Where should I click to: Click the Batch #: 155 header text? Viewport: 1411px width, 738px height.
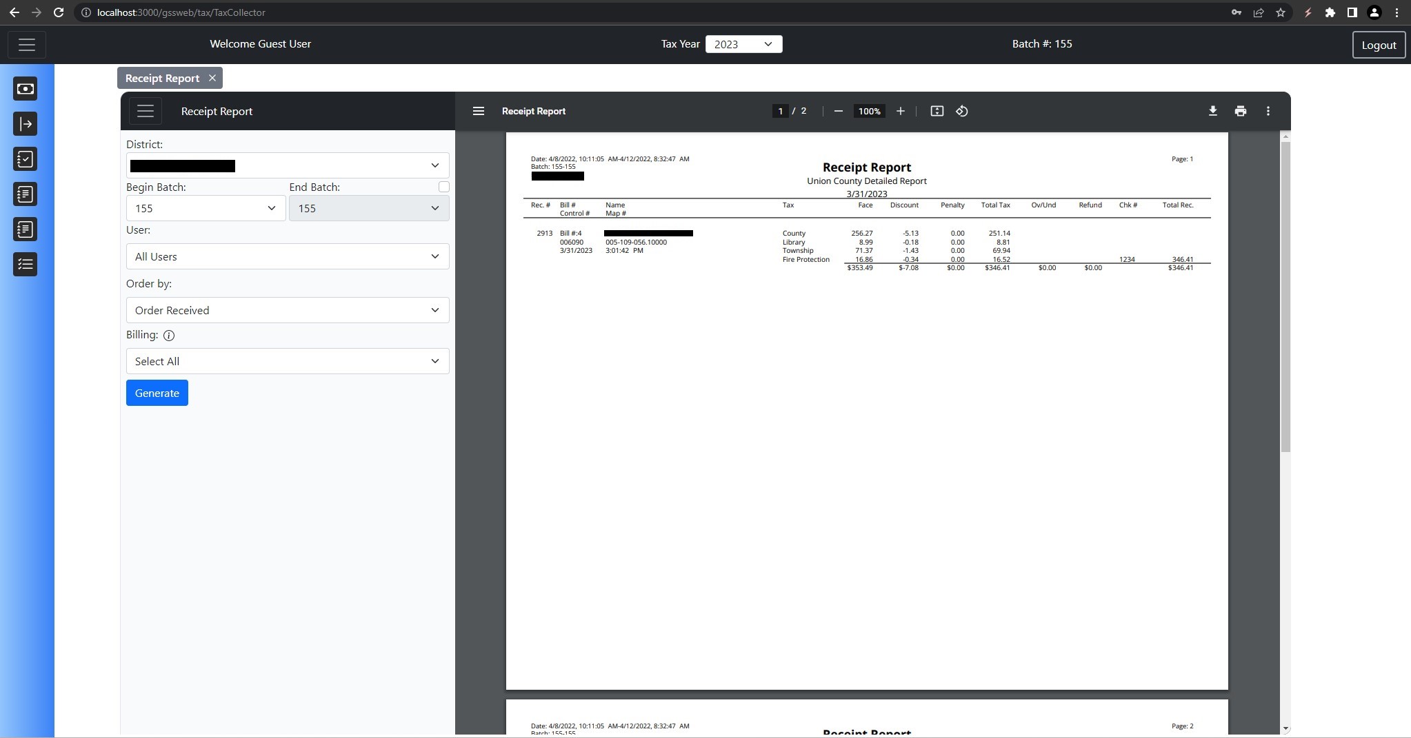1042,43
